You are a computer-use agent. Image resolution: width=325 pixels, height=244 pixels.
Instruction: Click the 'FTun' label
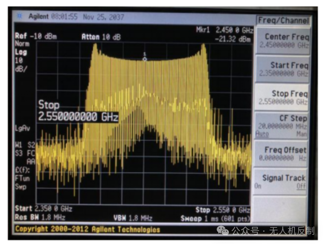click(22, 178)
